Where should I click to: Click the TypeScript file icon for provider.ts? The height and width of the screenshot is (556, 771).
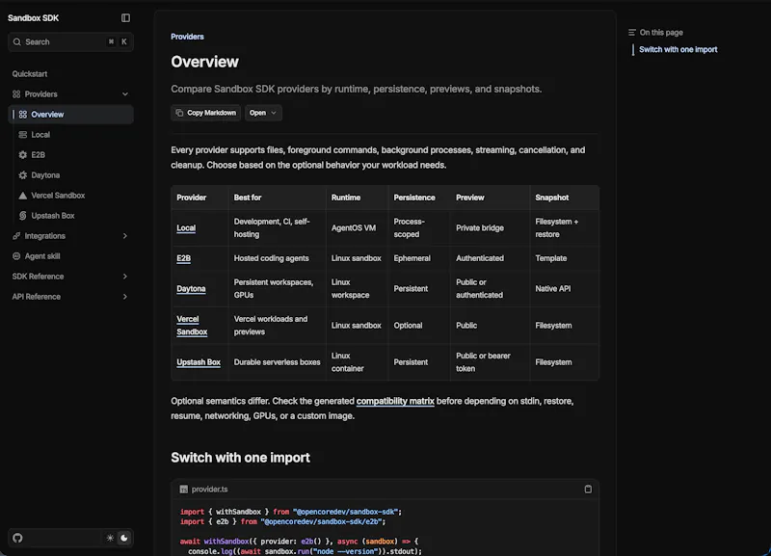click(x=183, y=490)
